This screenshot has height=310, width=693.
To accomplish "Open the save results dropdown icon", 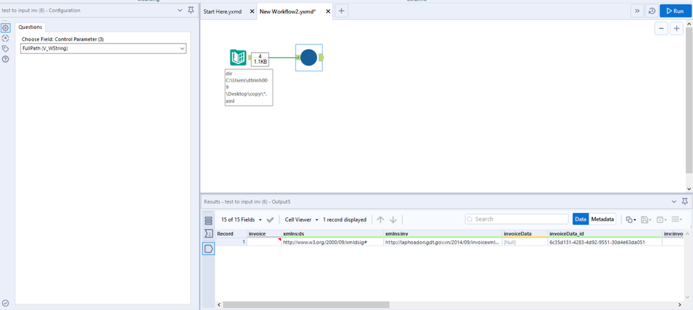I will (x=646, y=219).
